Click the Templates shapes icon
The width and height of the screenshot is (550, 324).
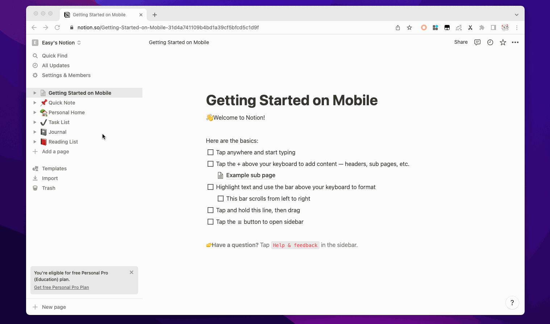tap(35, 169)
